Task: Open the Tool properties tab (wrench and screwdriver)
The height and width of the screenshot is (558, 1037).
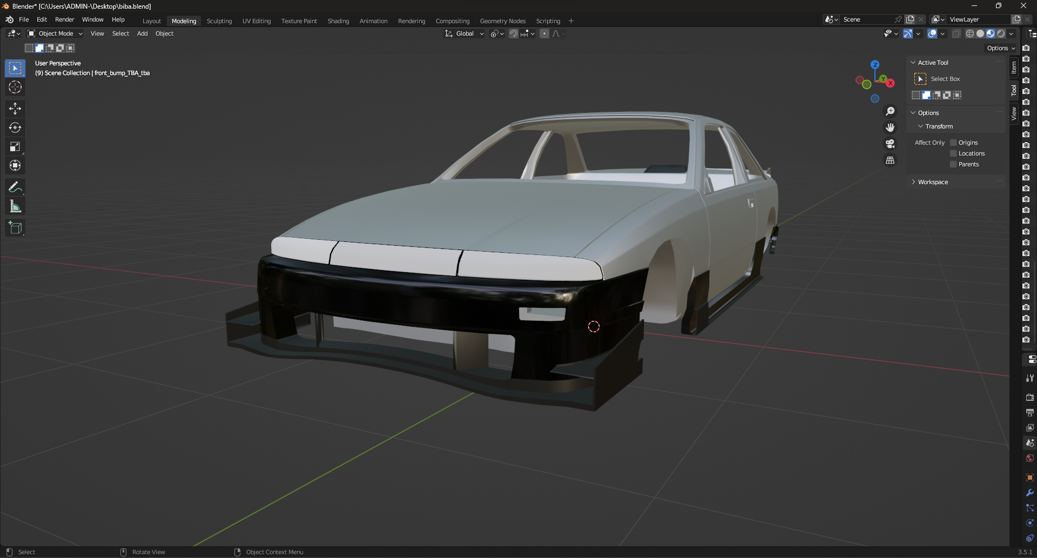Action: coord(1030,378)
